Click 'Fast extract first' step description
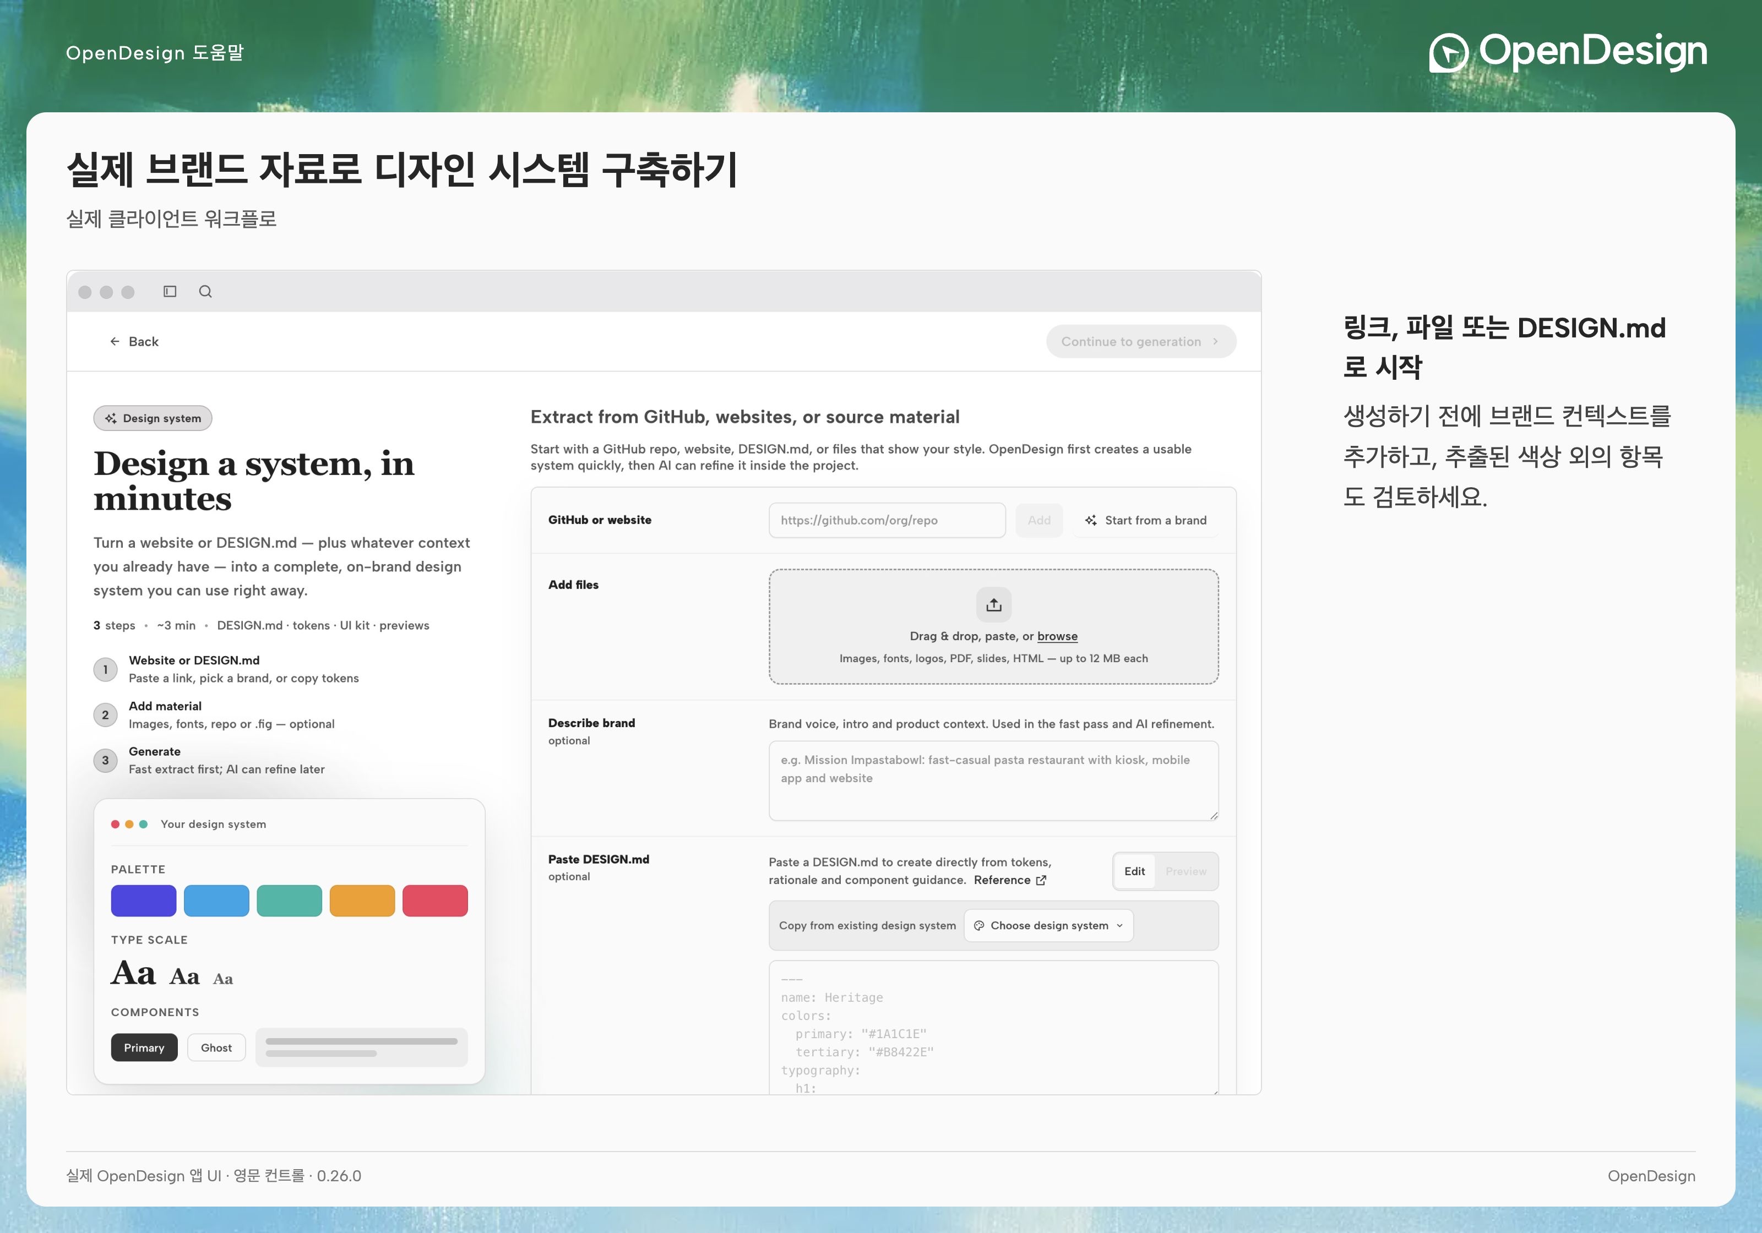1762x1233 pixels. pos(226,770)
